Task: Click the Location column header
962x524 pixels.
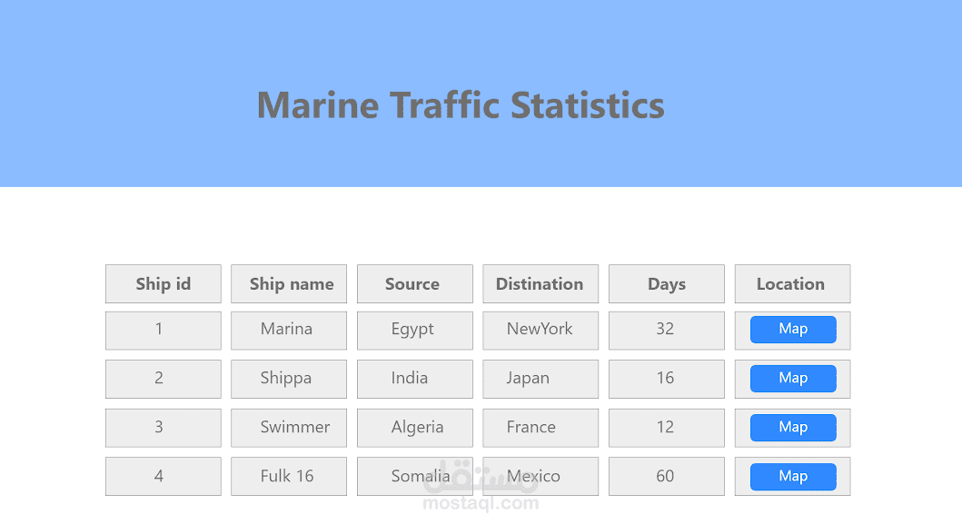Action: (x=792, y=284)
